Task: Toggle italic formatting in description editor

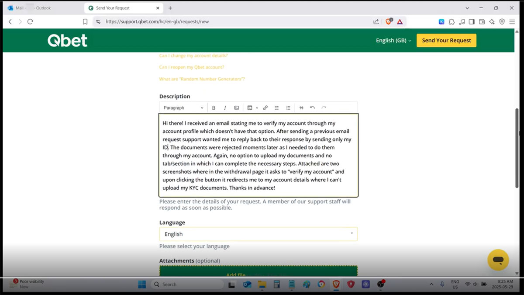Action: (x=225, y=108)
